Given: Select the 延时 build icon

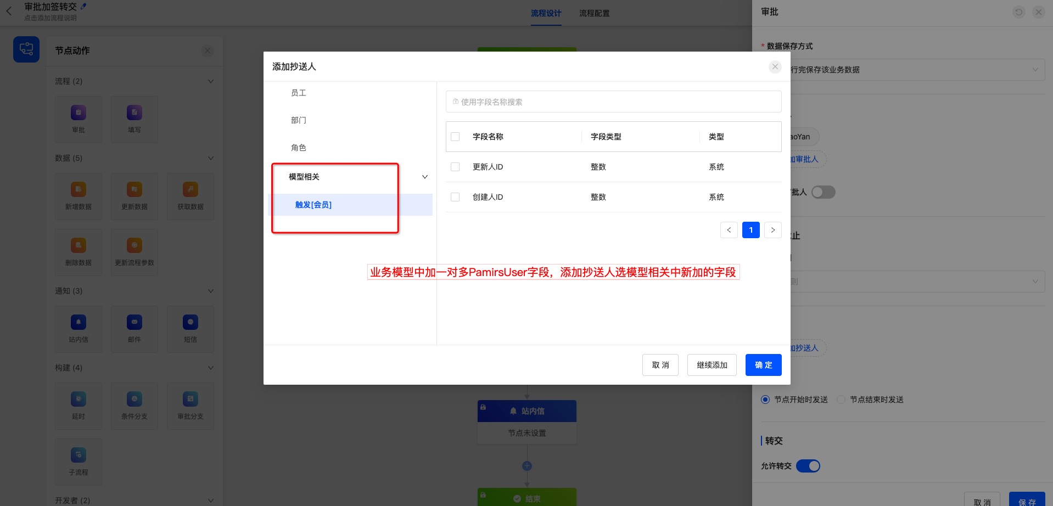Looking at the screenshot, I should coord(79,399).
